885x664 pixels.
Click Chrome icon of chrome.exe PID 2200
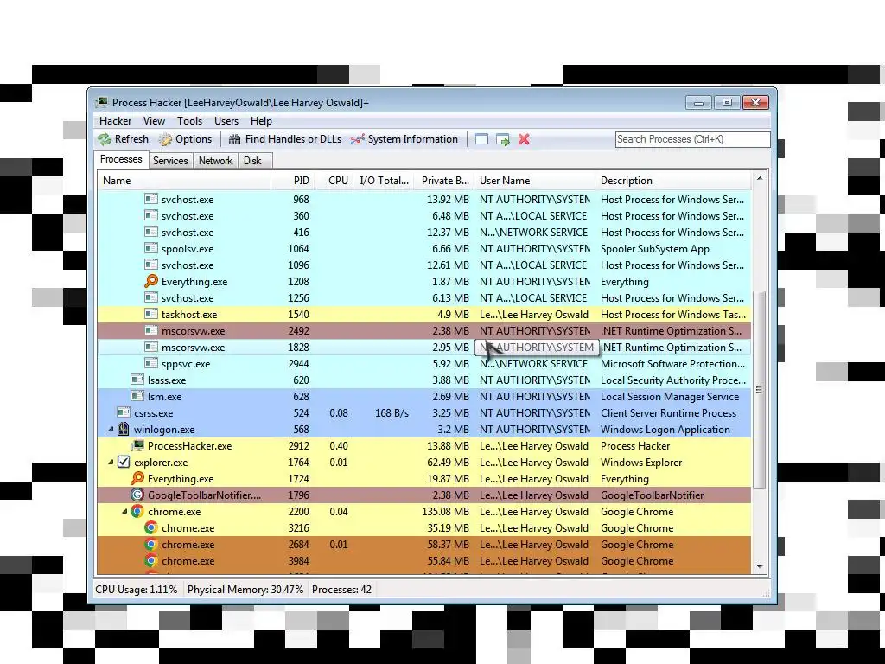137,511
